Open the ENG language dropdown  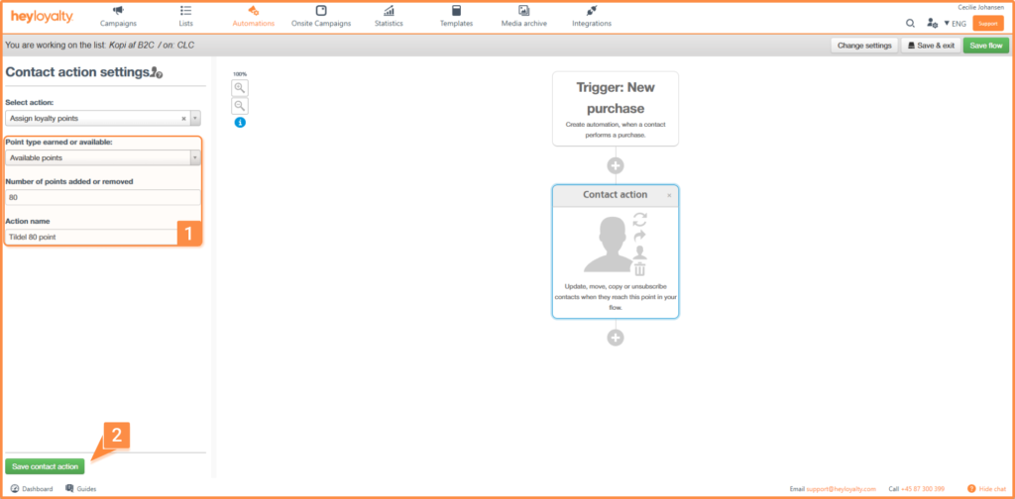coord(955,23)
